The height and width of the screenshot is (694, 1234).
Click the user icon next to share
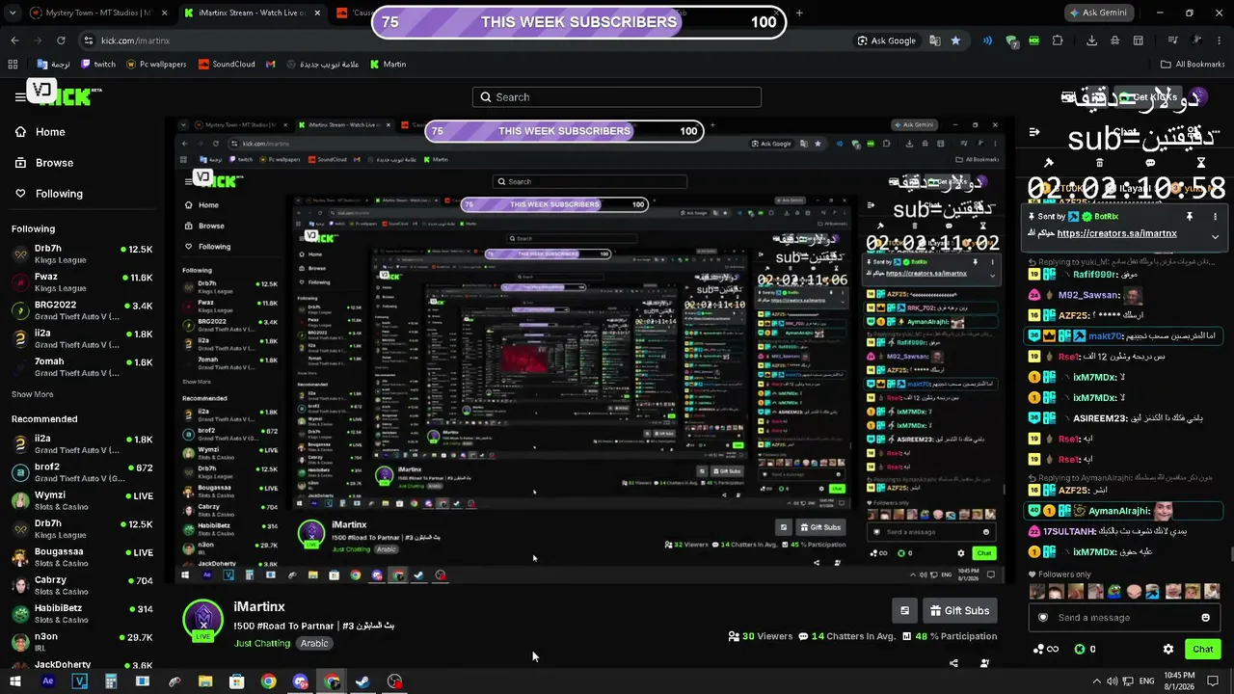pos(984,663)
